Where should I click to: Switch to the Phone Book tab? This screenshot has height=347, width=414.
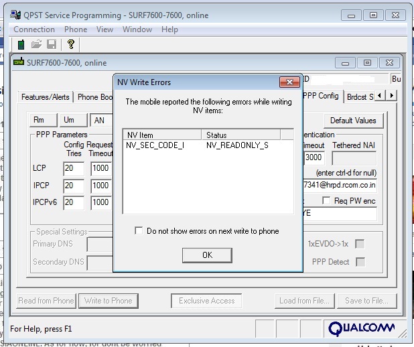pyautogui.click(x=94, y=97)
